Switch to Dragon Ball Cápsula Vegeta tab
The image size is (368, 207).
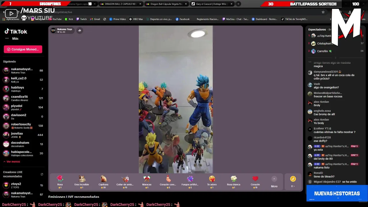tap(167, 4)
